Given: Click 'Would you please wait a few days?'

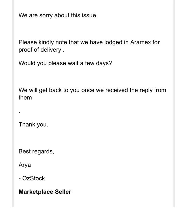Looking at the screenshot, I should tap(65, 63).
